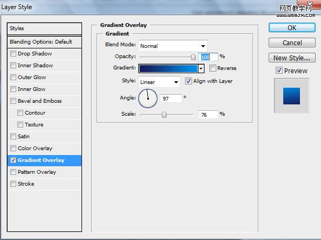Enable the Drop Shadow checkbox
321x240 pixels.
pos(13,53)
